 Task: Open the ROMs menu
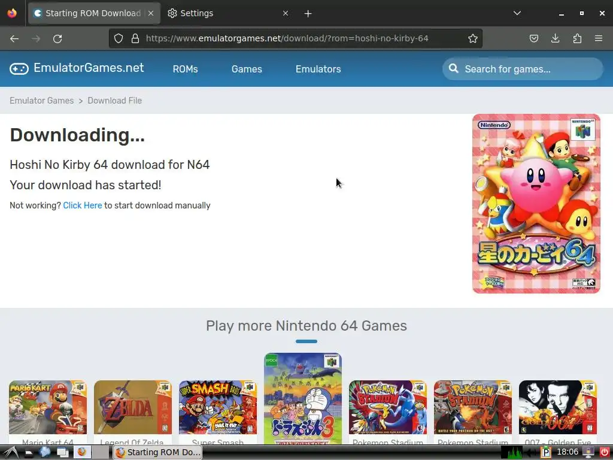click(186, 69)
